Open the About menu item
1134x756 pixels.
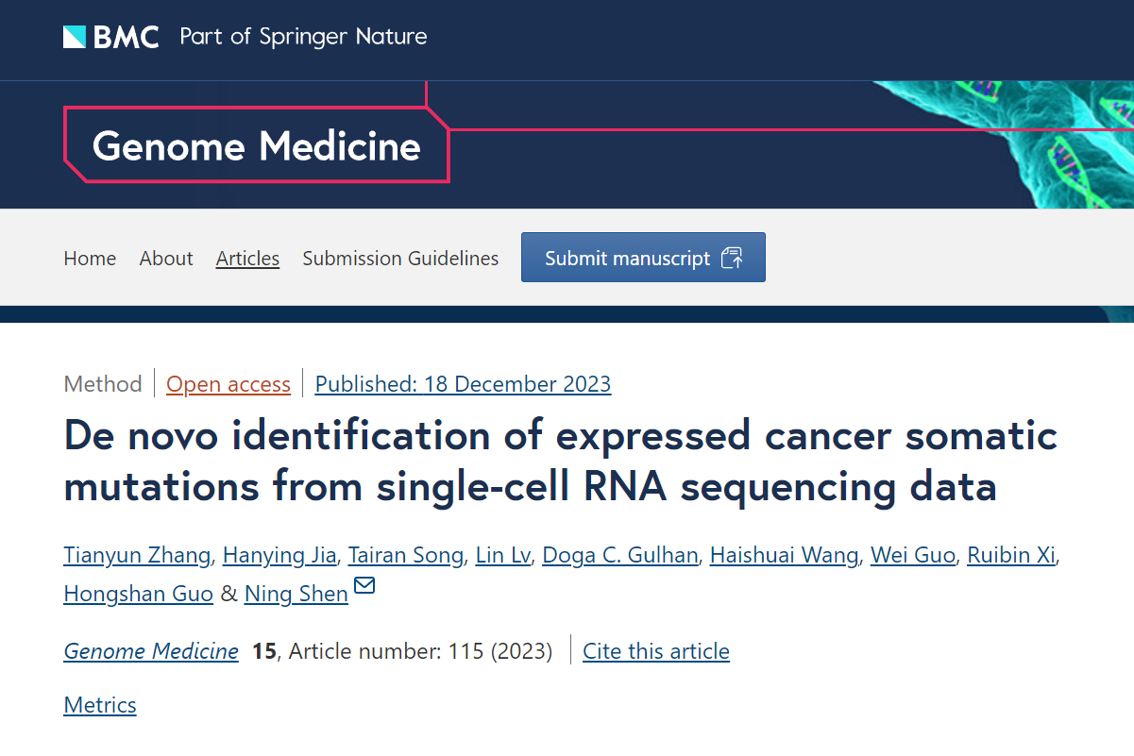click(166, 258)
